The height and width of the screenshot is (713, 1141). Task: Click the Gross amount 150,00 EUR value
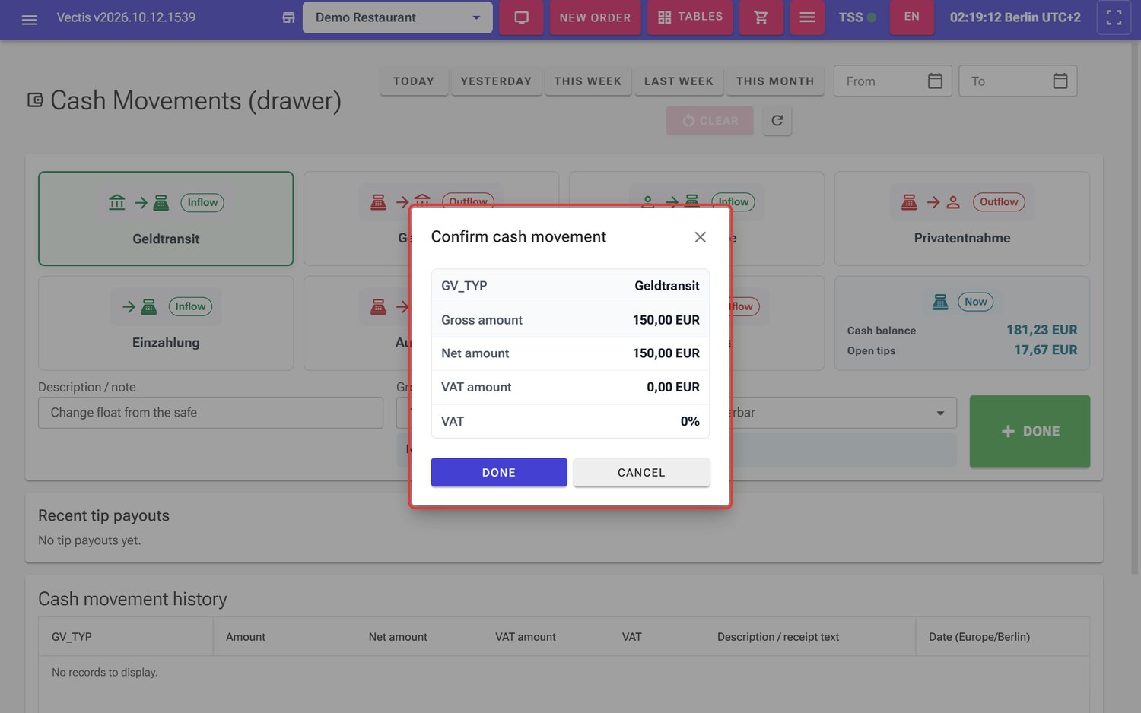click(x=666, y=320)
